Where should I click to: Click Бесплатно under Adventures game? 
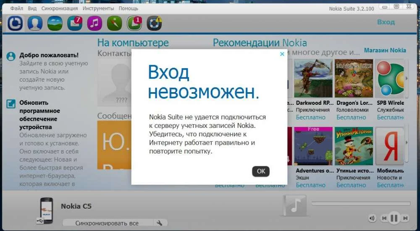click(310, 185)
